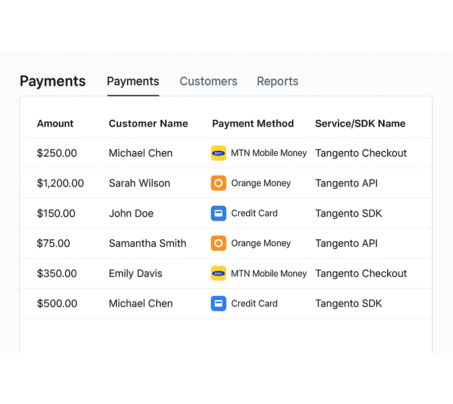
Task: Go to the Reports tab
Action: (277, 82)
